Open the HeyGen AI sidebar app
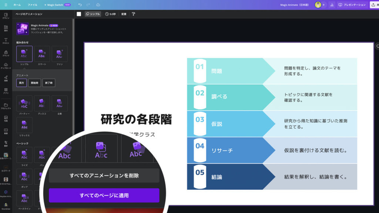379x213 pixels. coord(6,194)
